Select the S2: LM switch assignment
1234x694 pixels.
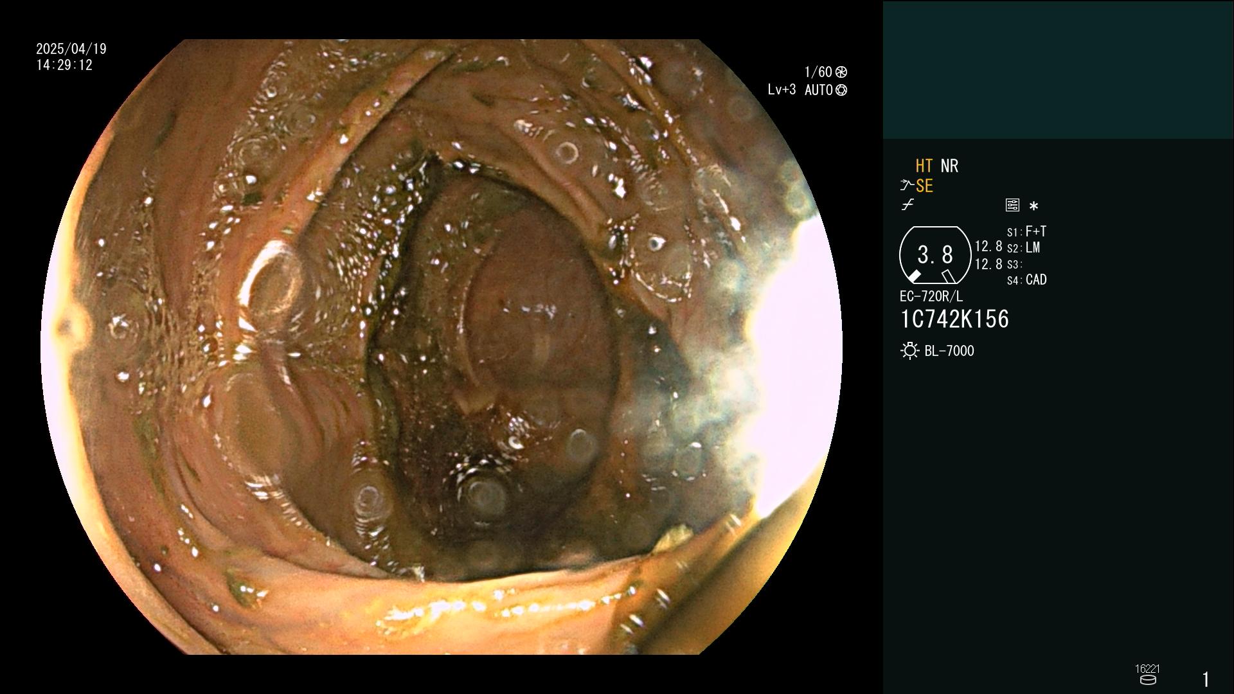1023,248
